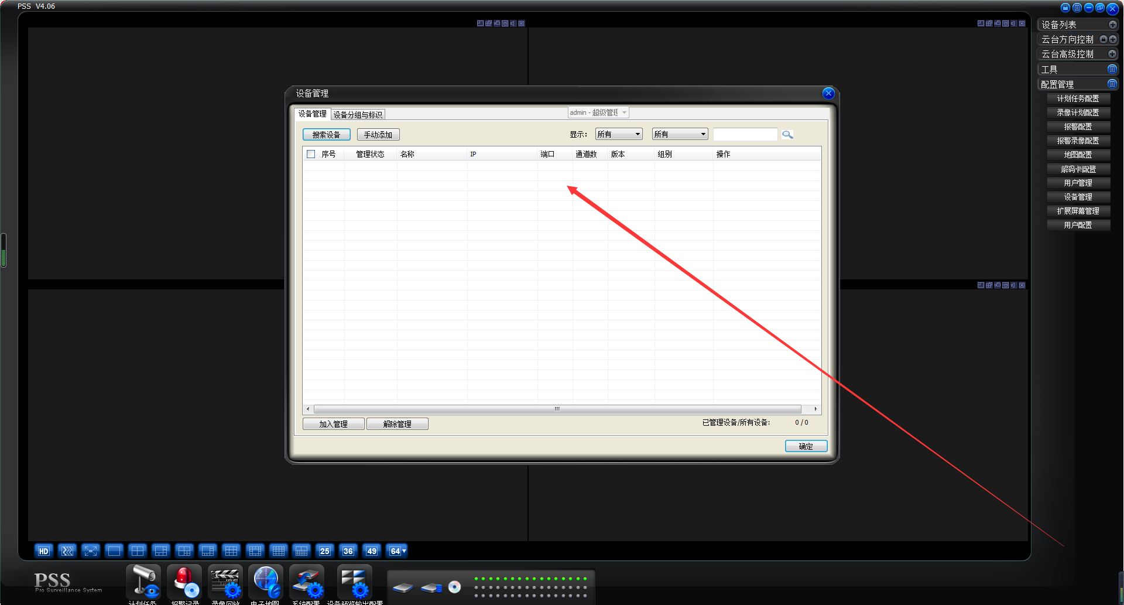1124x605 pixels.
Task: Open the 录像回放 playback clapperboard icon
Action: pos(225,581)
